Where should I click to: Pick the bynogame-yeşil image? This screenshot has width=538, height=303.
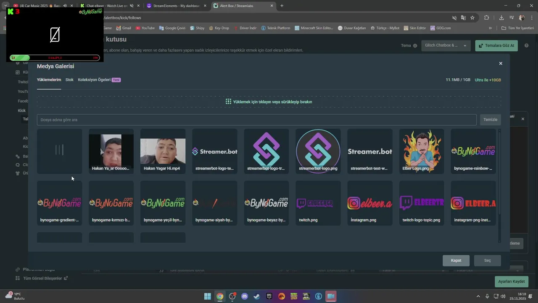click(163, 203)
